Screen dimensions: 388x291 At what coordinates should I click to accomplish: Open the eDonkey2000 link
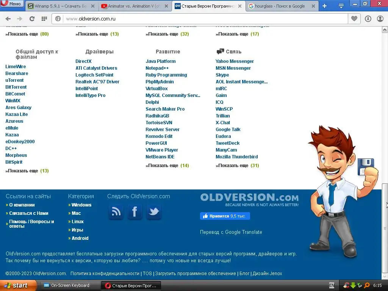point(20,142)
